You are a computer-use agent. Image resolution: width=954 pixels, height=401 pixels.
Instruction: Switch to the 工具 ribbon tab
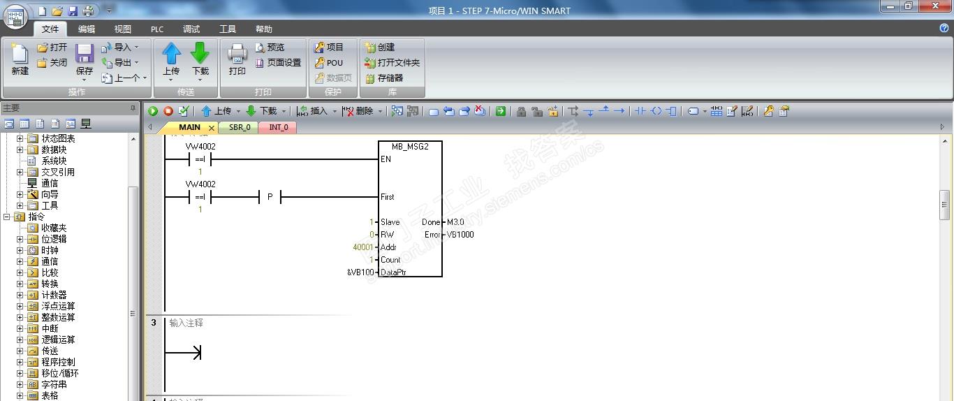228,29
